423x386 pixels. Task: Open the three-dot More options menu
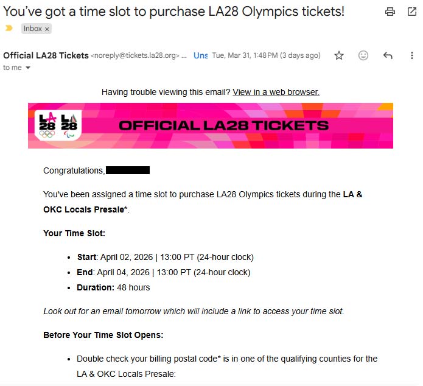411,55
